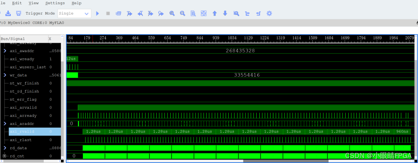
Task: Select the highlighted axi_rvalid signal
Action: [35, 132]
